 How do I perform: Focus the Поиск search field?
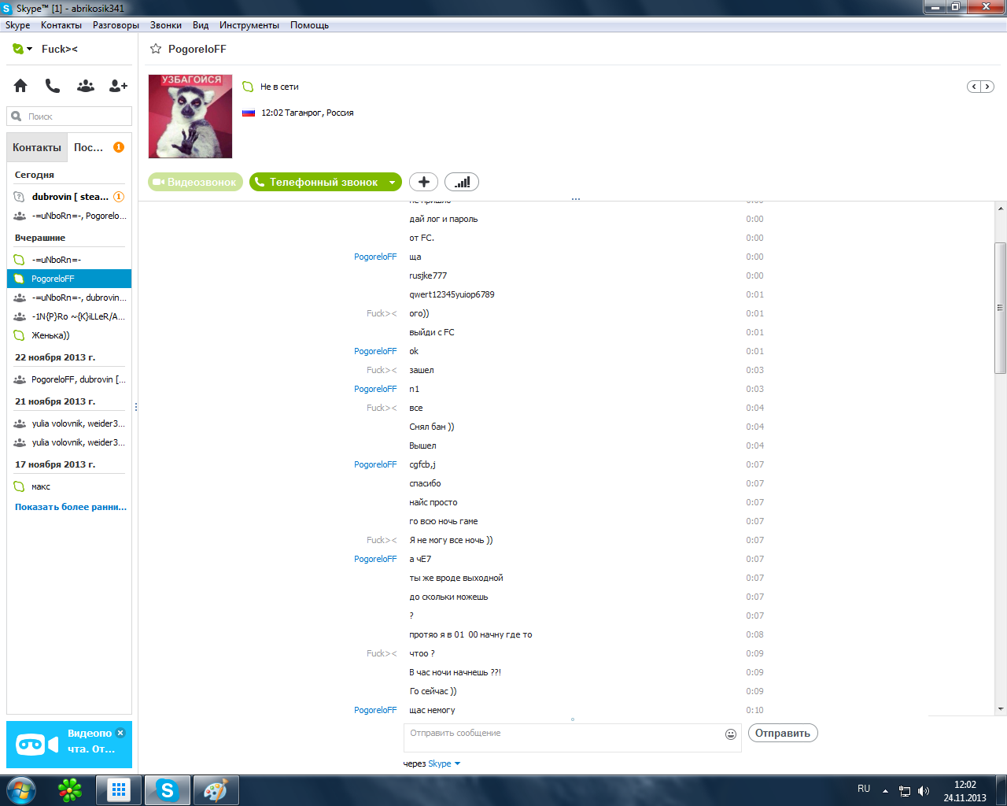coord(69,116)
